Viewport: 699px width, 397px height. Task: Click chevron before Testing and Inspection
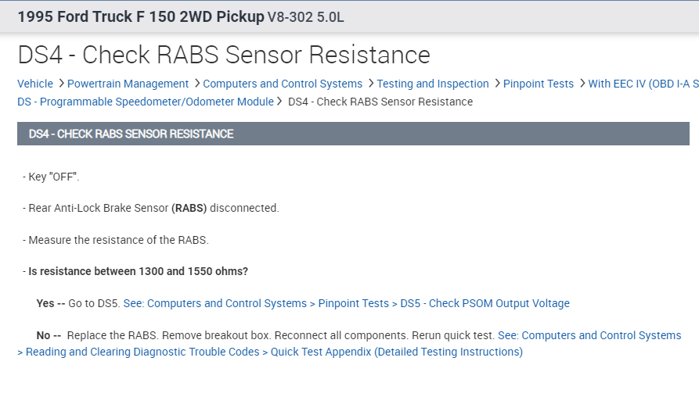[370, 84]
